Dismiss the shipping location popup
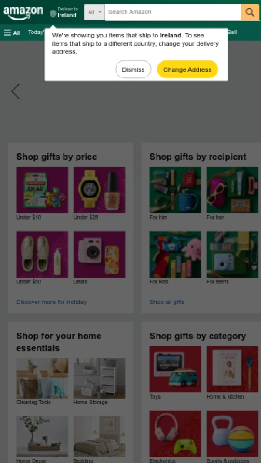261x463 pixels. pos(133,70)
